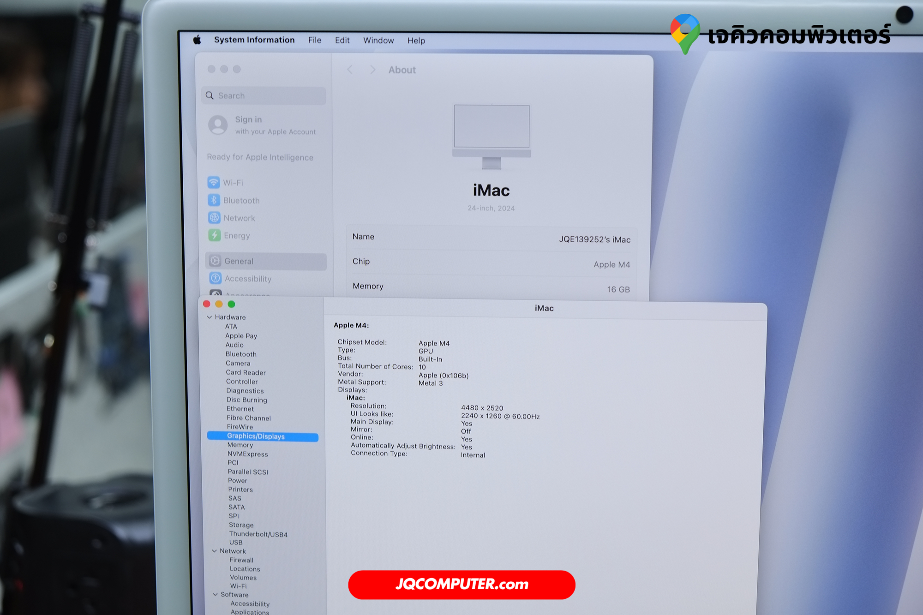923x615 pixels.
Task: Close the System Information window with red button
Action: point(207,304)
